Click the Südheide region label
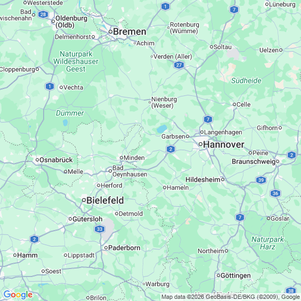 click(246, 80)
